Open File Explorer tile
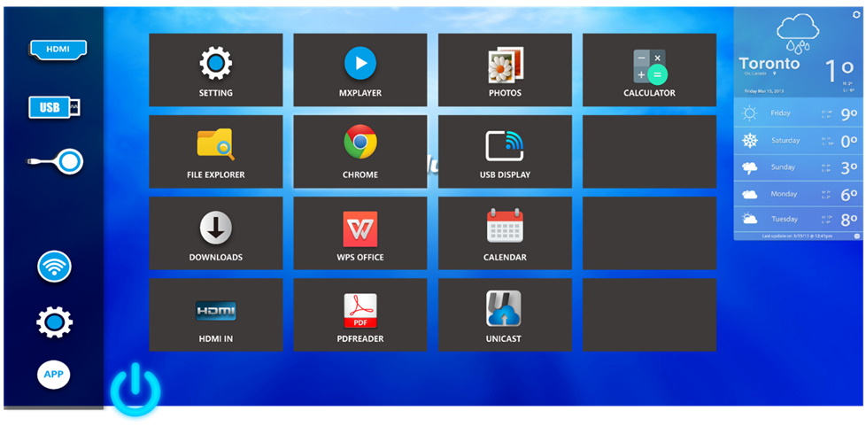Viewport: 866px width, 426px height. point(215,151)
